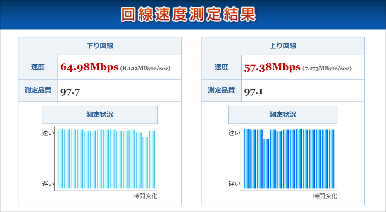Click the 57.38Mbps upload speed value
386x212 pixels.
272,67
